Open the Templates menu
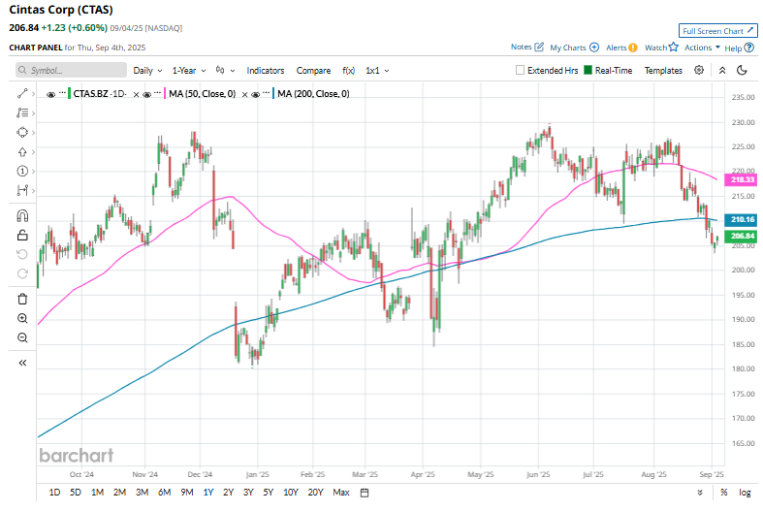Image resolution: width=763 pixels, height=511 pixels. point(663,71)
